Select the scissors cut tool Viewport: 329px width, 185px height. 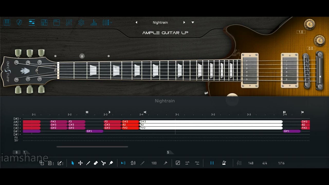pyautogui.click(x=104, y=163)
